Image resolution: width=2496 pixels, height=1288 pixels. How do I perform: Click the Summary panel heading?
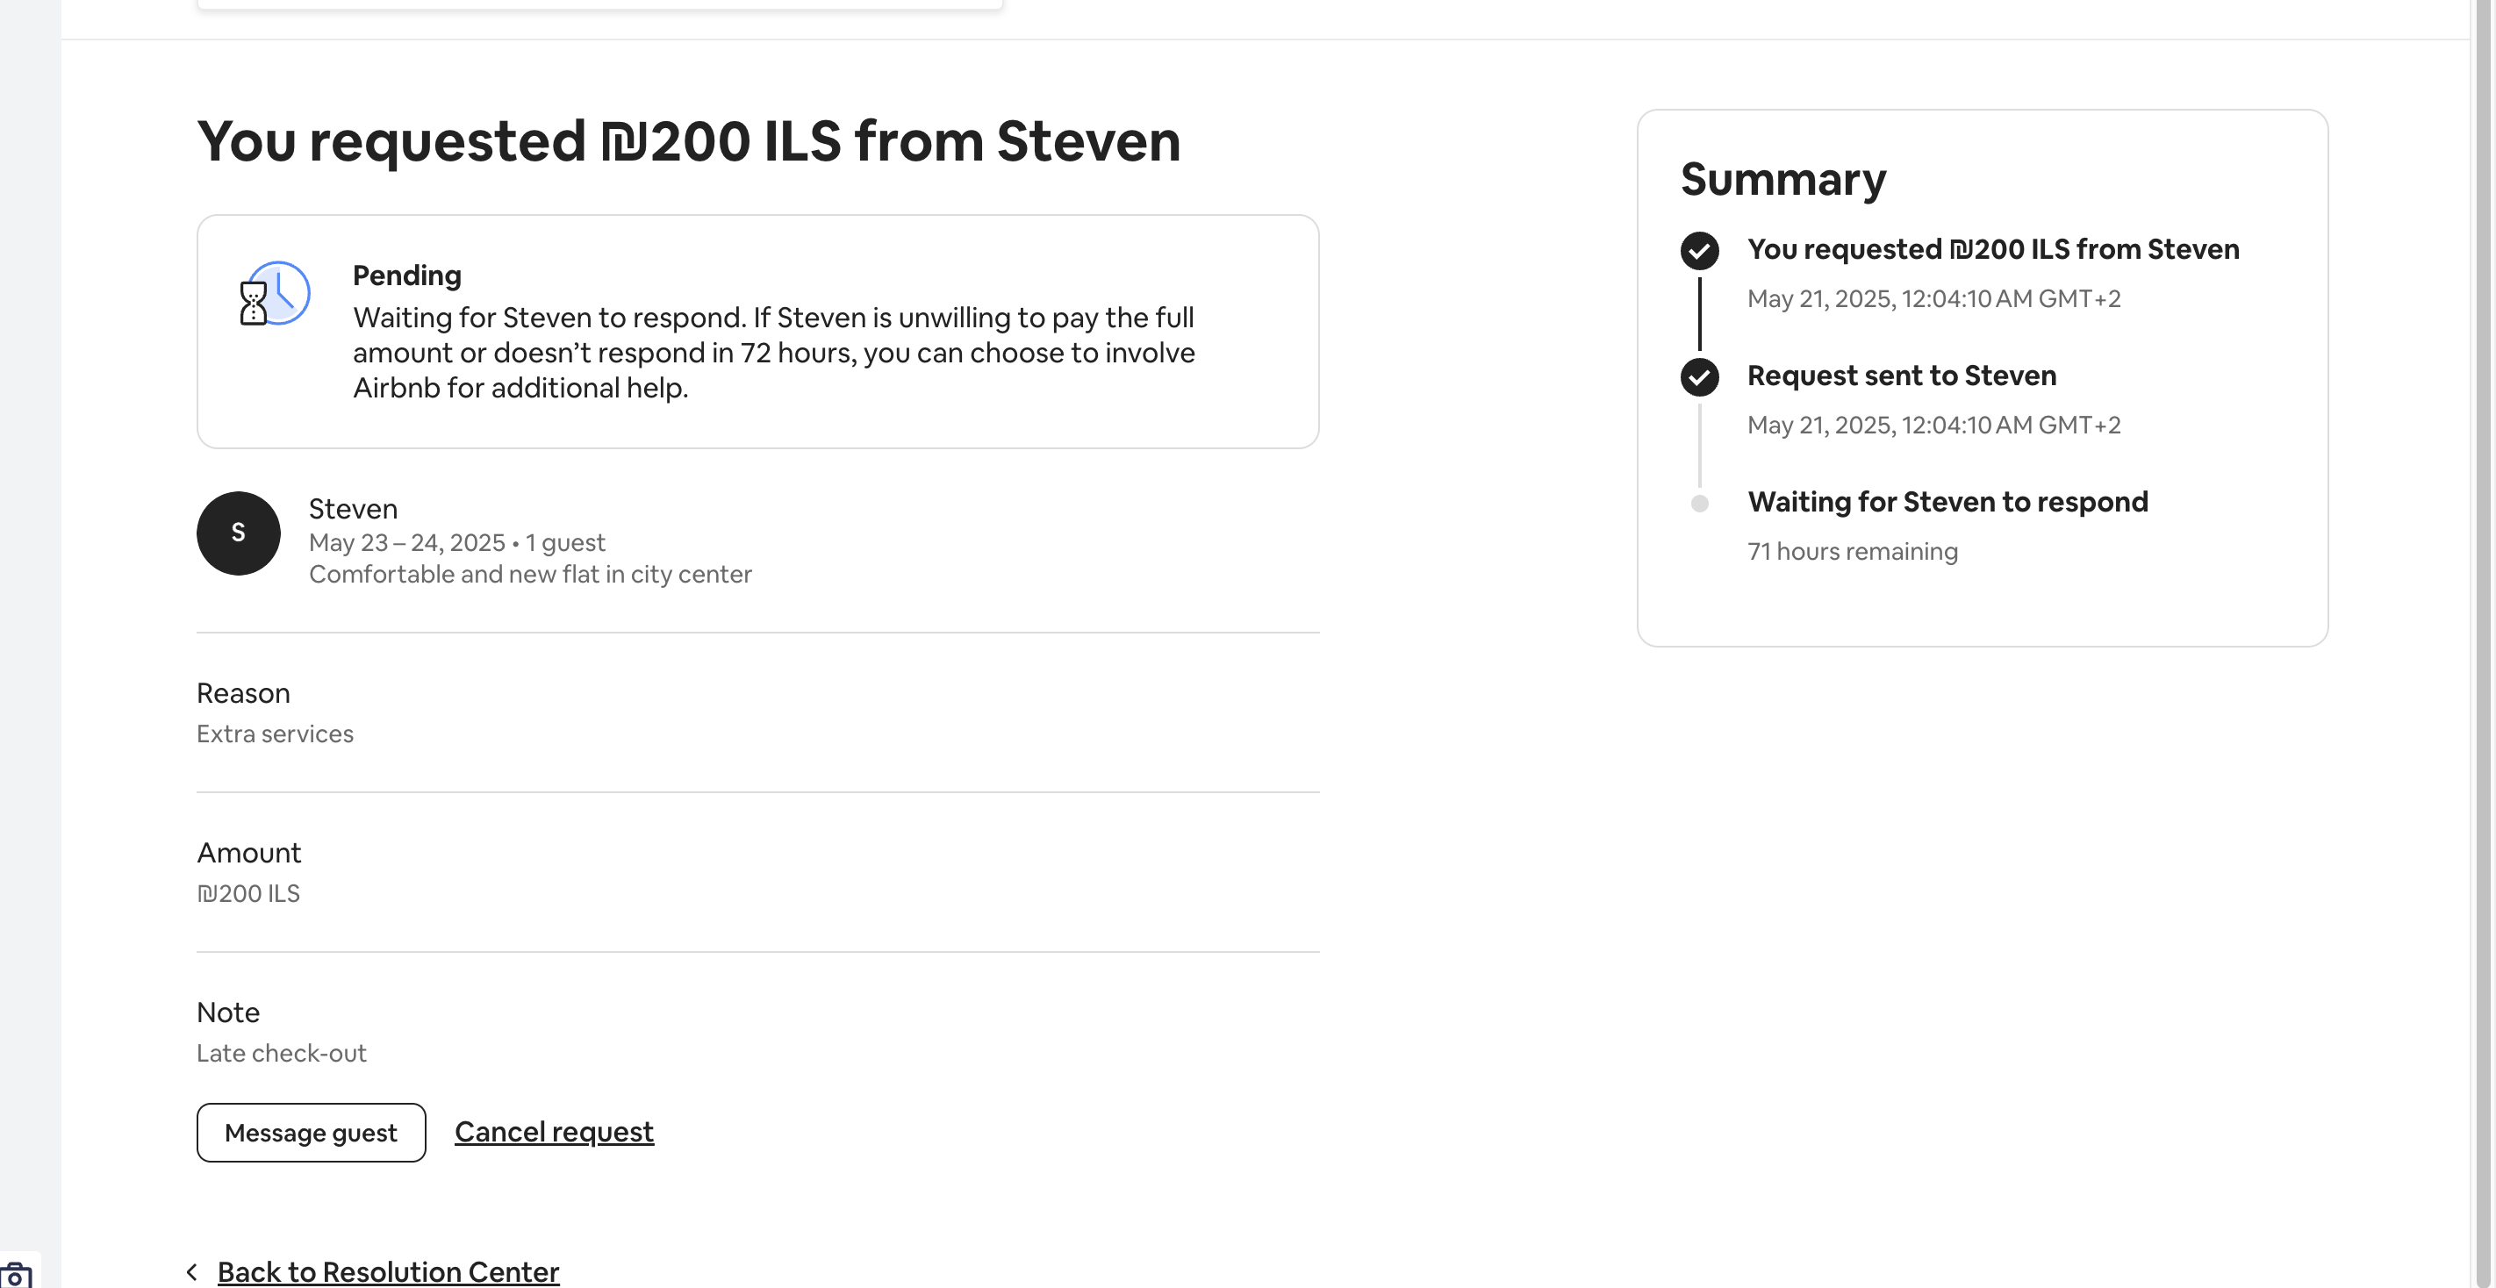(1782, 179)
